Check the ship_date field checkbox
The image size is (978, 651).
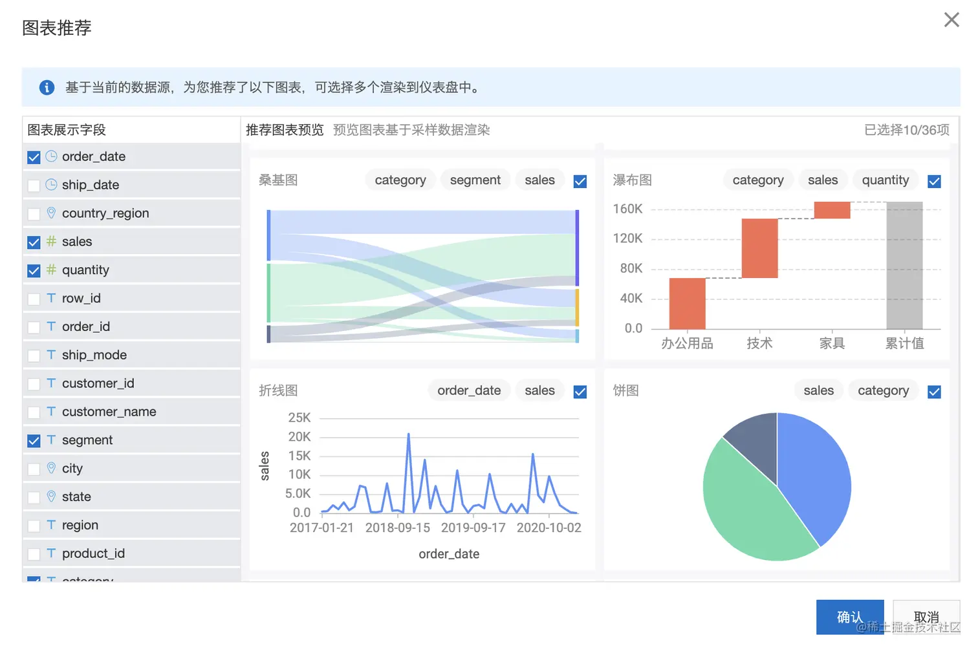click(34, 186)
